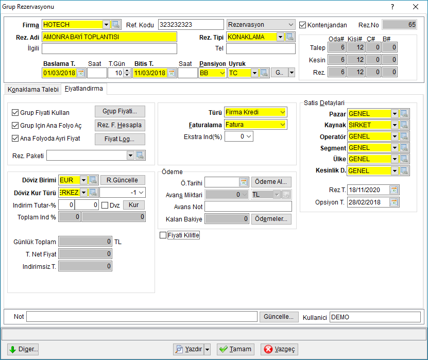This screenshot has width=428, height=360.
Task: Open the Kaynak lookup icon
Action: tap(404, 125)
